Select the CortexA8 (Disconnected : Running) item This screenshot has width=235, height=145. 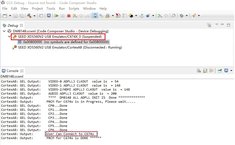point(67,47)
